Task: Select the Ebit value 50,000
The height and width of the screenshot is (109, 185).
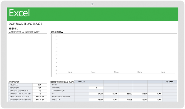Action: point(96,94)
